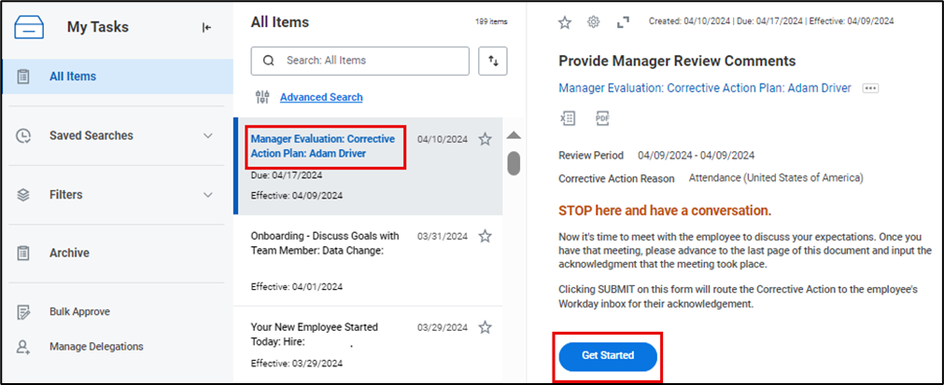The width and height of the screenshot is (944, 385).
Task: Click the sort order icon button
Action: coord(492,61)
